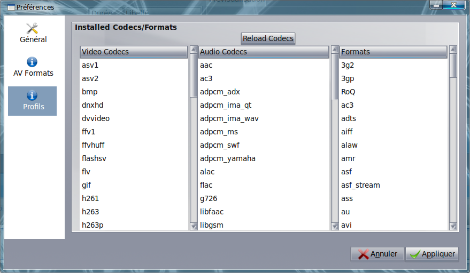Select ac3 in Audio Codecs
Image resolution: width=470 pixels, height=273 pixels.
pyautogui.click(x=264, y=78)
